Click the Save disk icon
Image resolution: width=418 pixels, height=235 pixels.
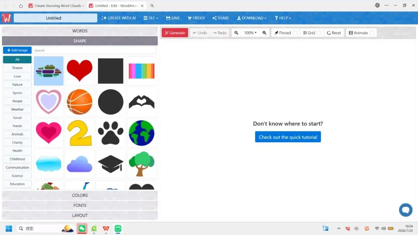click(x=168, y=18)
